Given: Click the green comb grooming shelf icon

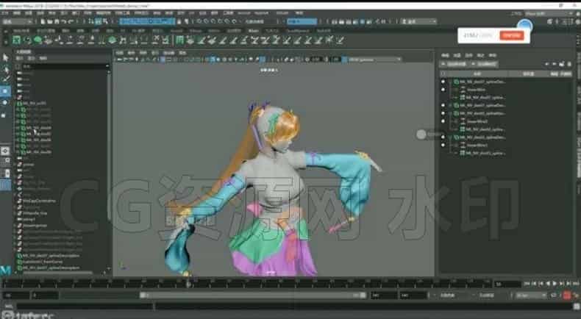Looking at the screenshot, I should click(x=179, y=40).
